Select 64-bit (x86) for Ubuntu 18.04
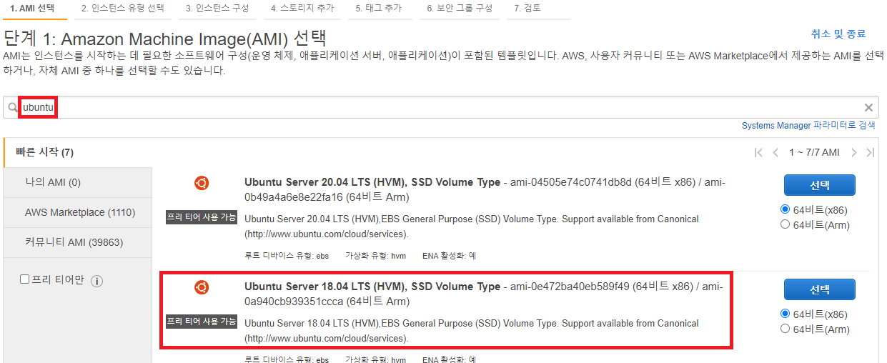 [786, 314]
